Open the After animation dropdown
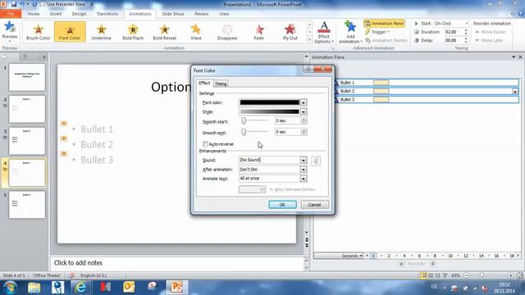 [x=304, y=170]
